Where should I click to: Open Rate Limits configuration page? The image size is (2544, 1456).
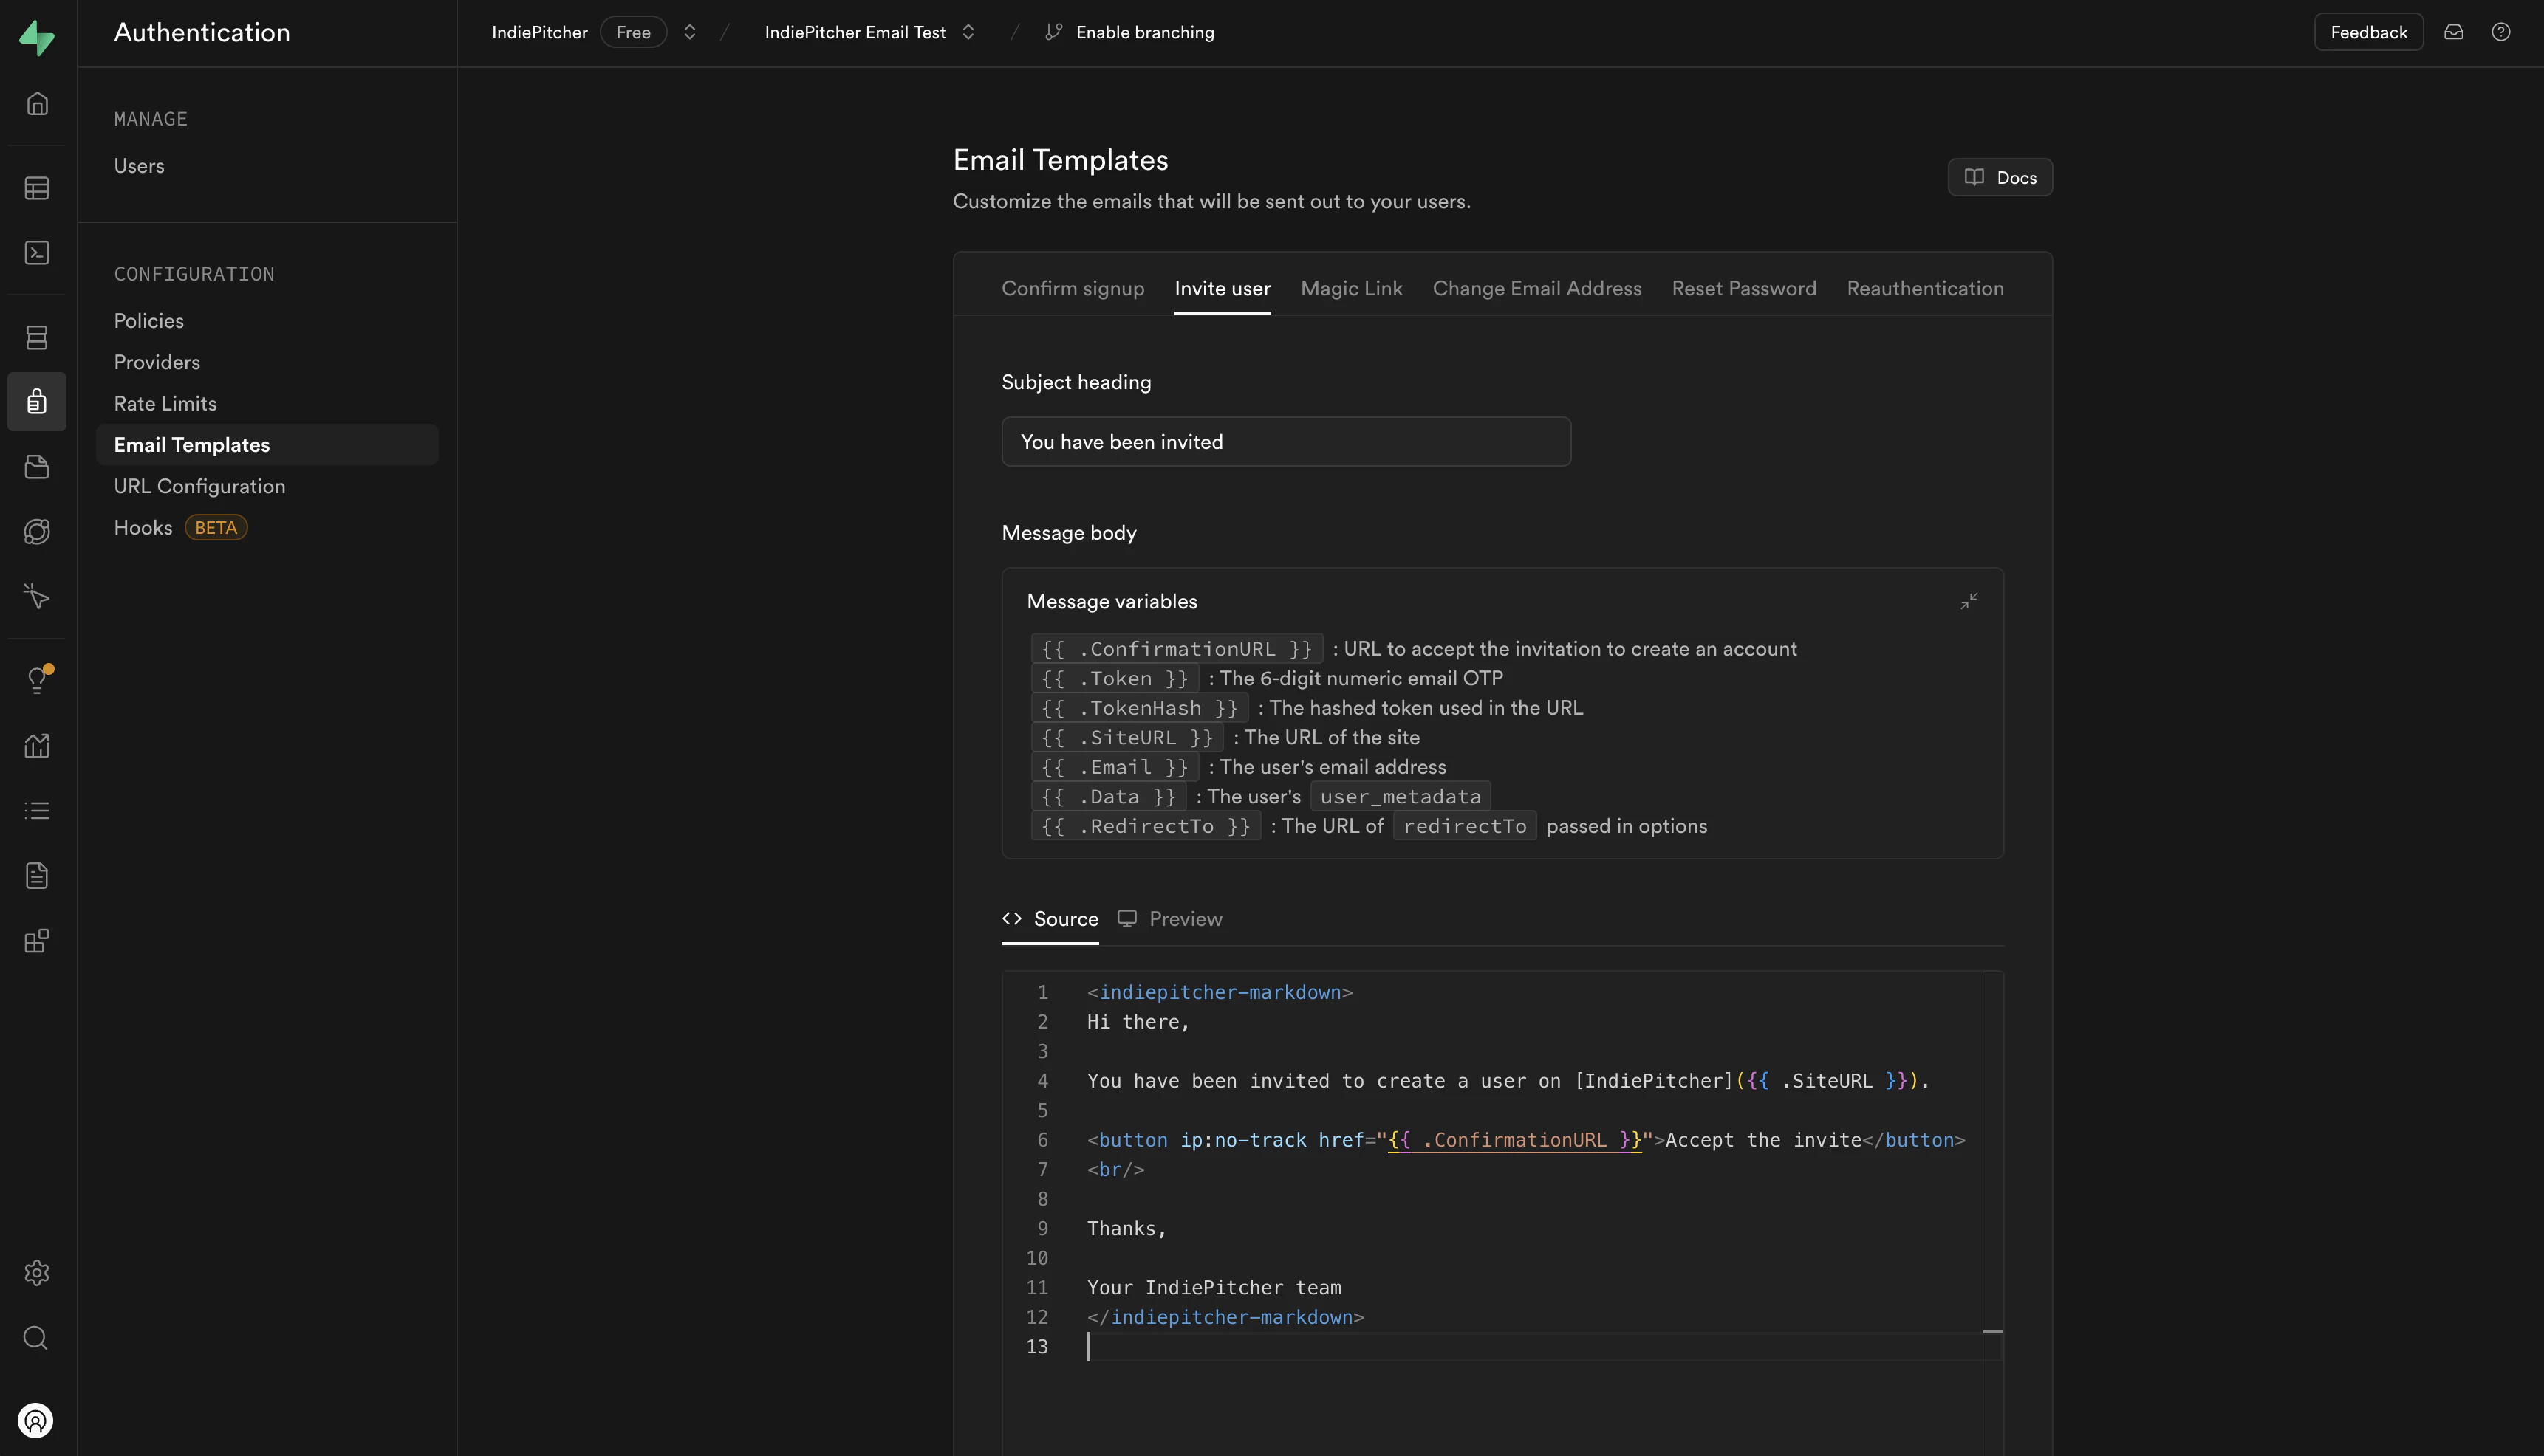coord(165,403)
